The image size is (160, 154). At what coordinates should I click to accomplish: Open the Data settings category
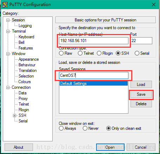click(22, 93)
